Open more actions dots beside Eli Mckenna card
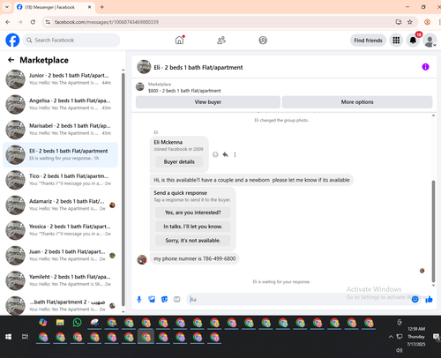This screenshot has height=358, width=441. click(235, 154)
